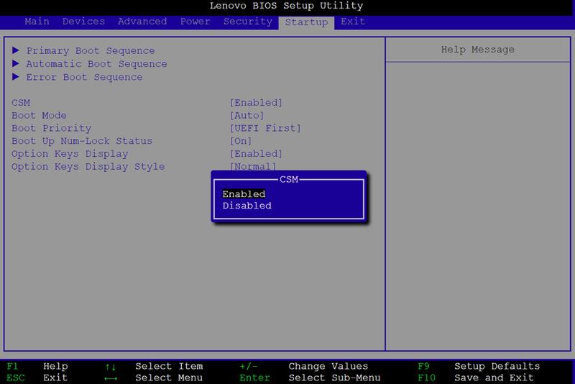This screenshot has width=575, height=384.
Task: Change Option Keys Display Style [Normal]
Action: click(x=253, y=167)
